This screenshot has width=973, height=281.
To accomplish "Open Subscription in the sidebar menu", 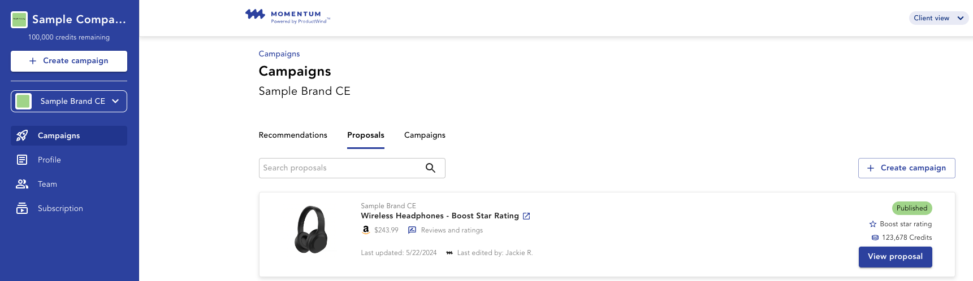I will pyautogui.click(x=69, y=208).
